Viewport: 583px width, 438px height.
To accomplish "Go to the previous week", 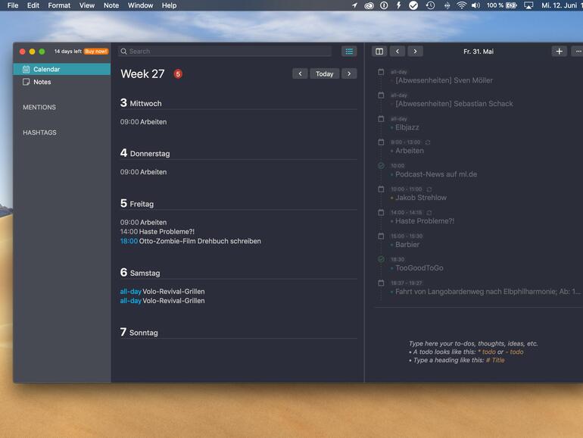I will coord(300,74).
